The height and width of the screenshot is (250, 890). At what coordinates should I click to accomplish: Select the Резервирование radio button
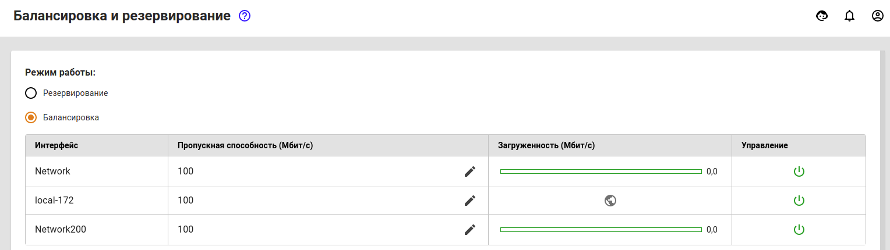click(31, 93)
